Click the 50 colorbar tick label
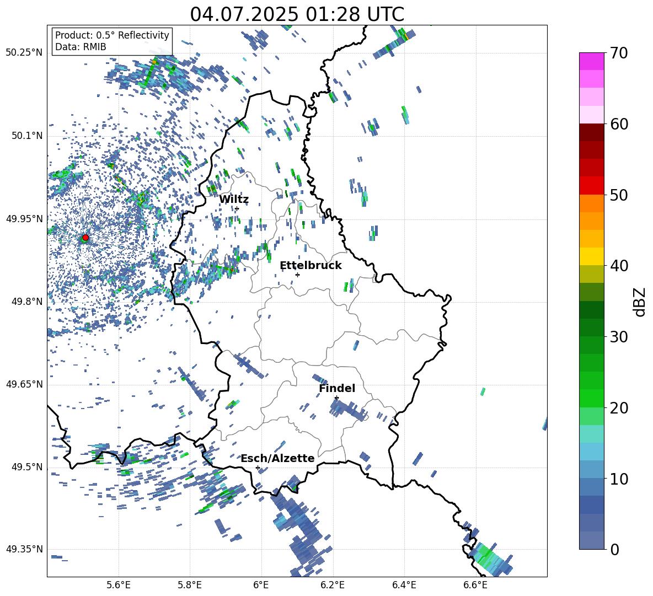Screen dimensions: 653x596 coord(619,195)
